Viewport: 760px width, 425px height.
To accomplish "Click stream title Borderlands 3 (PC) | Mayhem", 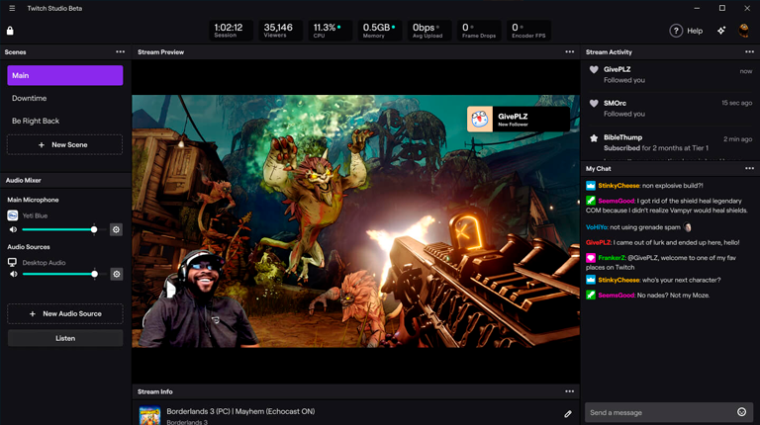I will coord(240,411).
